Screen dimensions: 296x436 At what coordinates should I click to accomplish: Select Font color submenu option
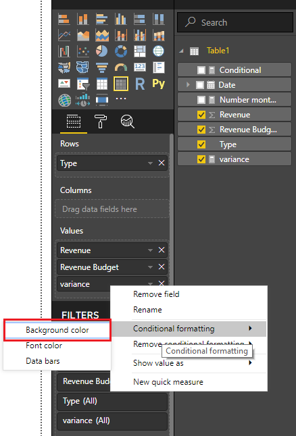tap(44, 346)
